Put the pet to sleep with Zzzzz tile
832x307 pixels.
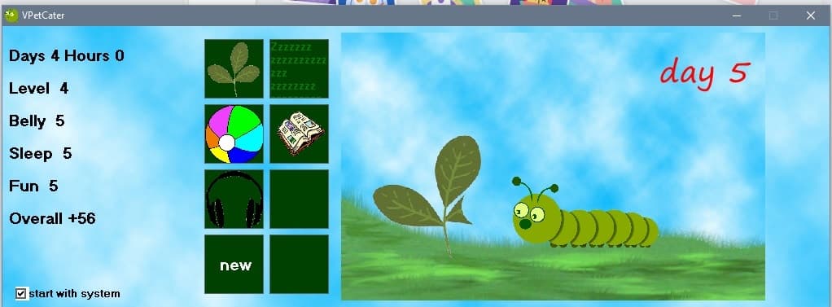pos(300,68)
